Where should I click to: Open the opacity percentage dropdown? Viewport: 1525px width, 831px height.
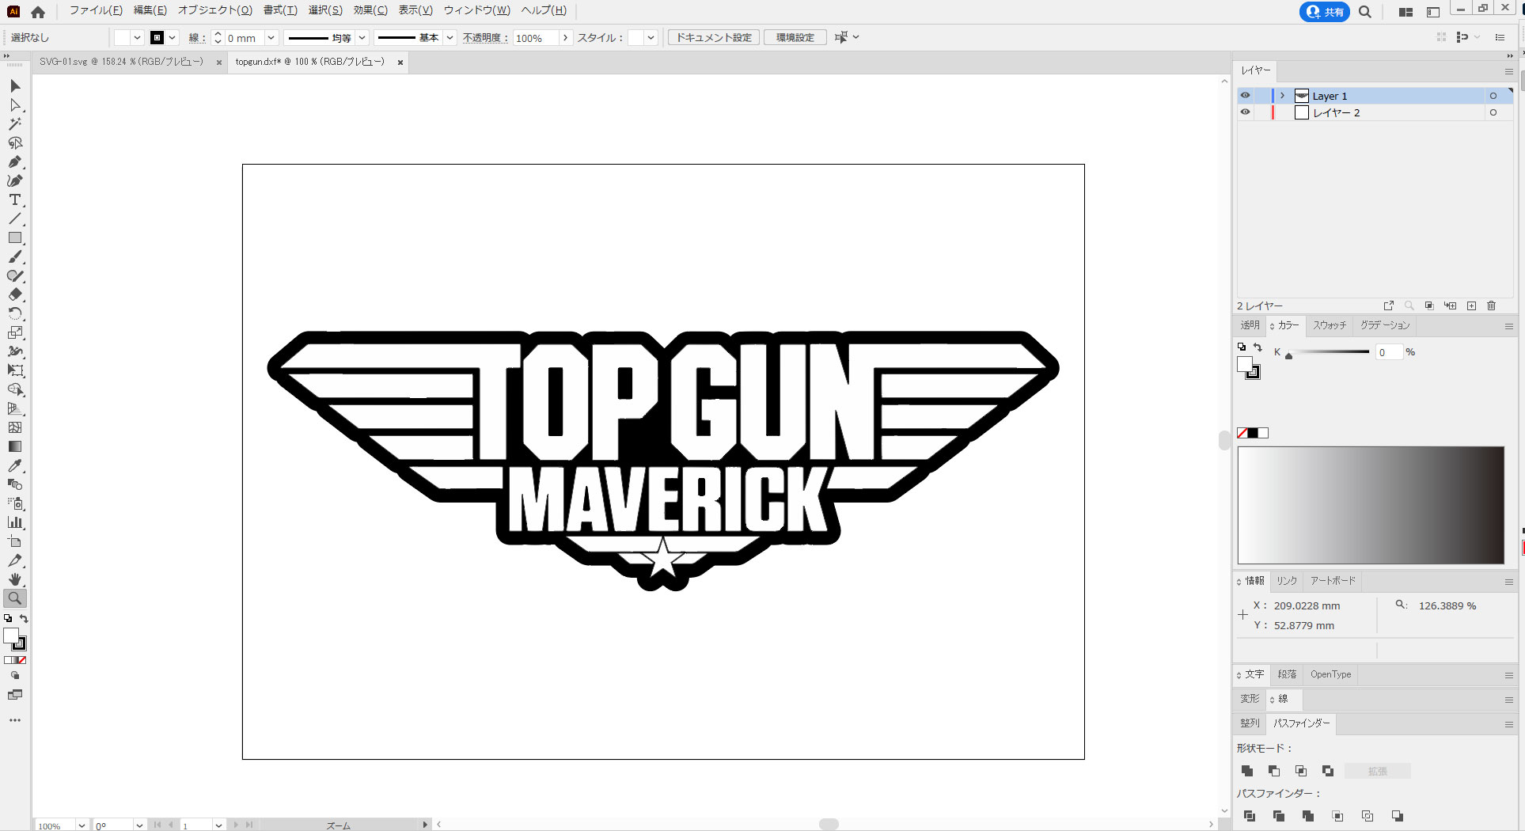tap(565, 38)
